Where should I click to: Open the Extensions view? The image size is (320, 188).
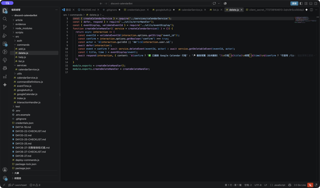pos(5,44)
